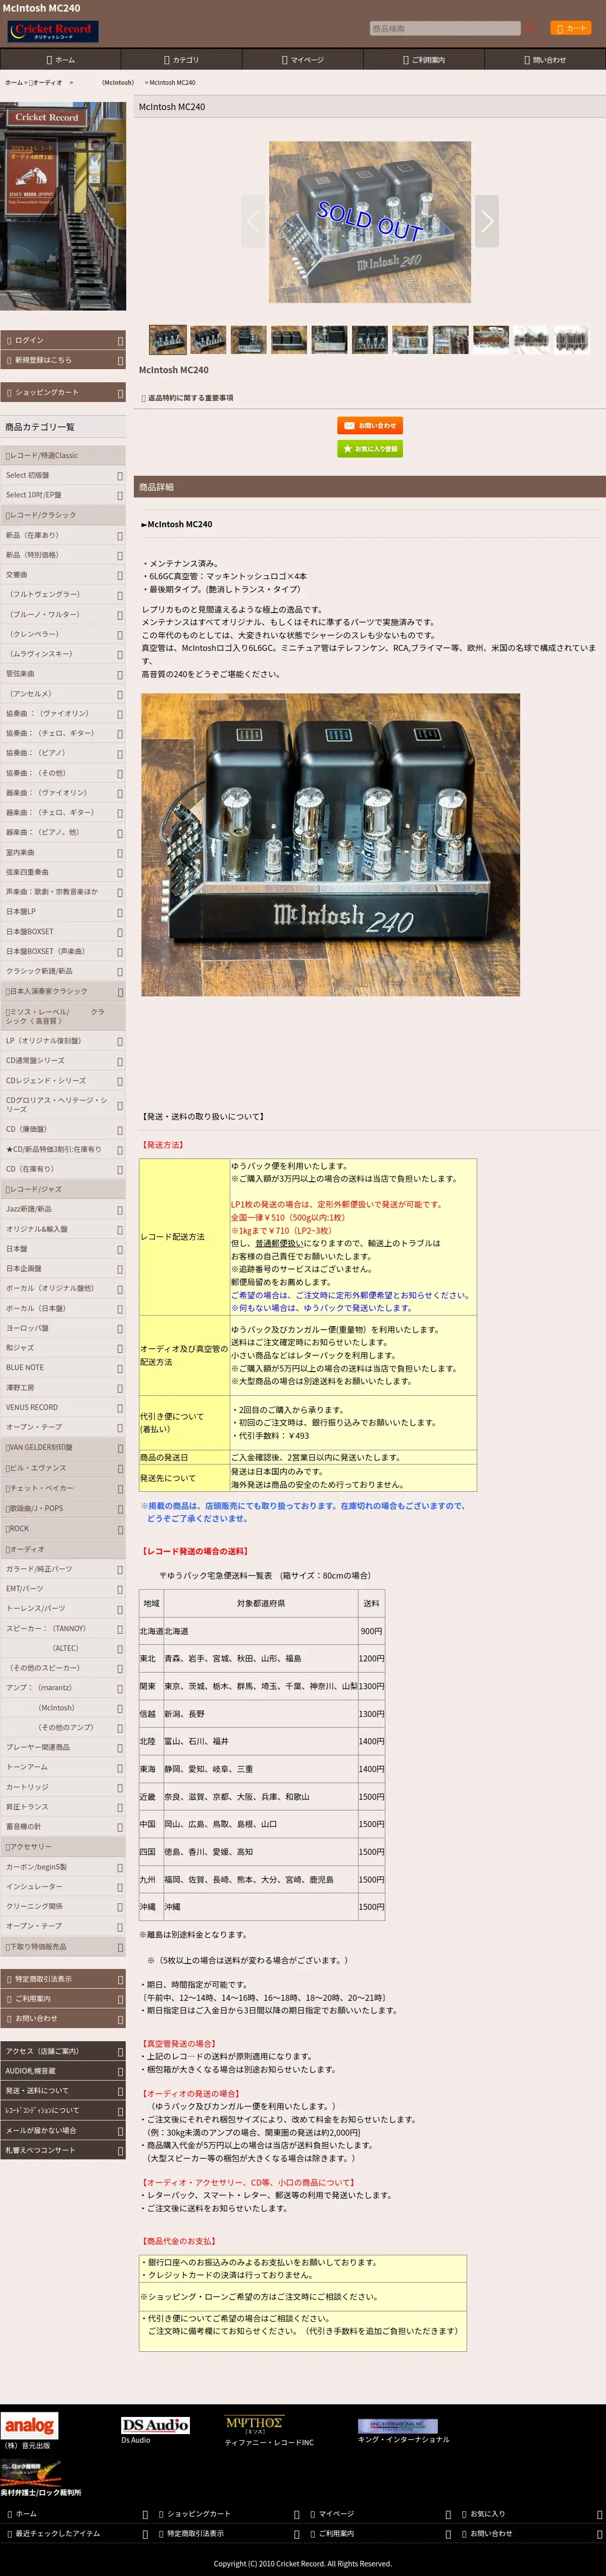Open the 昇圧トランス category

pos(63,1807)
